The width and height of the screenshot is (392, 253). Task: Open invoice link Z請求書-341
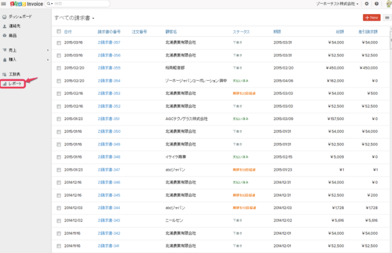coord(109,246)
